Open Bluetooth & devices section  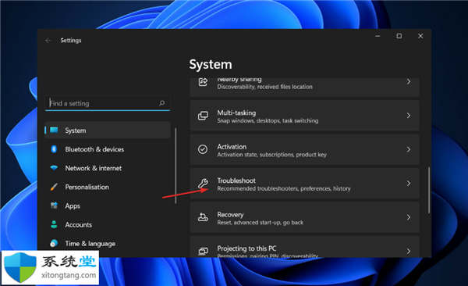(108, 149)
